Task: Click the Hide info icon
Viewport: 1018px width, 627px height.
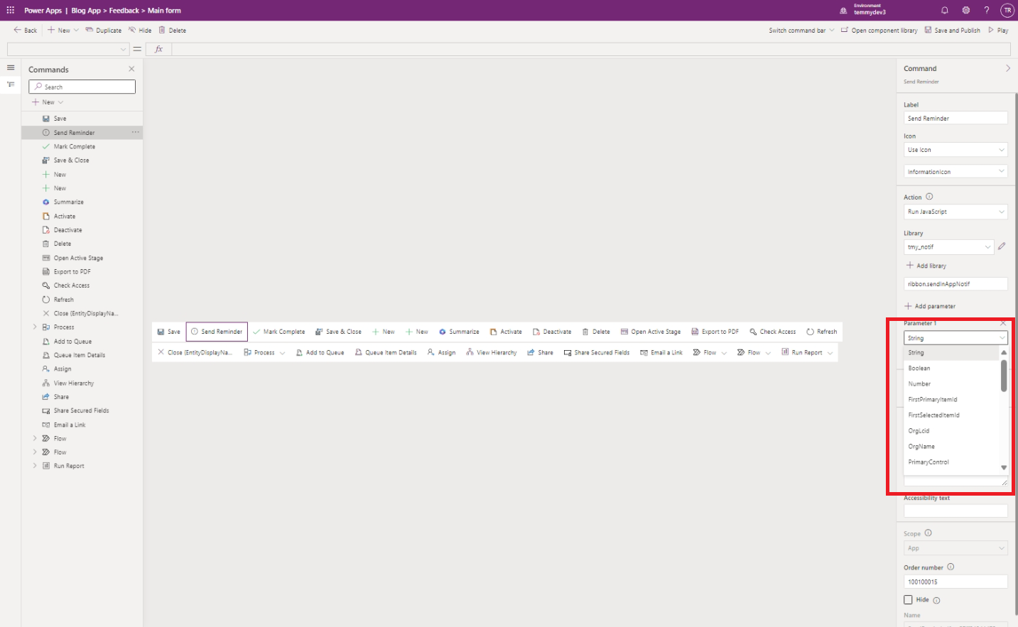Action: coord(936,600)
